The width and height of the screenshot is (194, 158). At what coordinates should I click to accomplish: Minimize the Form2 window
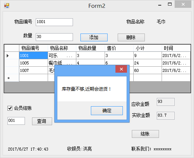(x=160, y=5)
